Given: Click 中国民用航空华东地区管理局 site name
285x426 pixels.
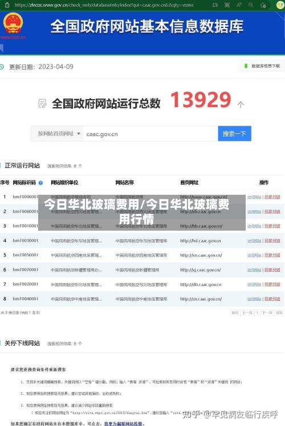Looking at the screenshot, I should tap(141, 241).
